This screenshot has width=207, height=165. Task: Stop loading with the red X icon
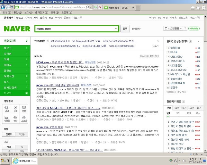100,7
